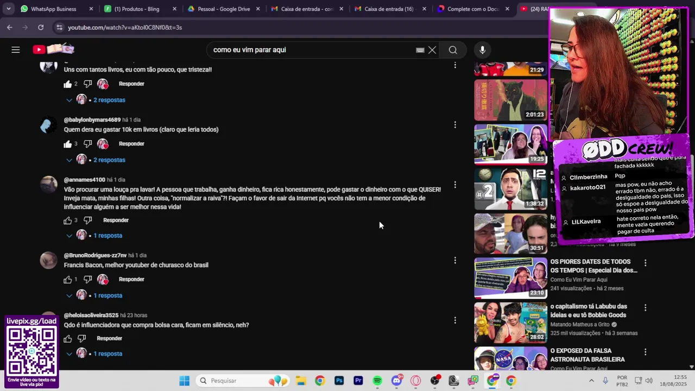The width and height of the screenshot is (695, 391).
Task: Like heloisaoliveira3525's comment
Action: point(68,339)
